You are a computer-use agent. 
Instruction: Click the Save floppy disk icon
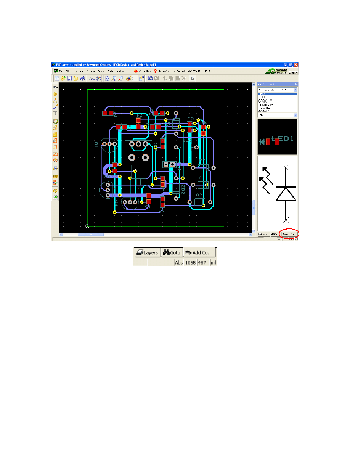click(70, 78)
